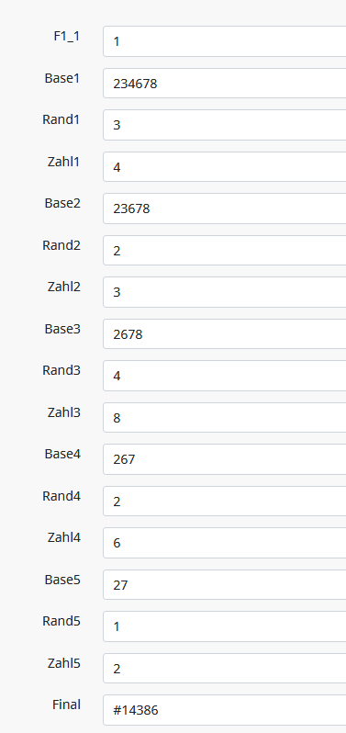Image resolution: width=346 pixels, height=733 pixels.
Task: Click the F1_1 input field
Action: 225,41
